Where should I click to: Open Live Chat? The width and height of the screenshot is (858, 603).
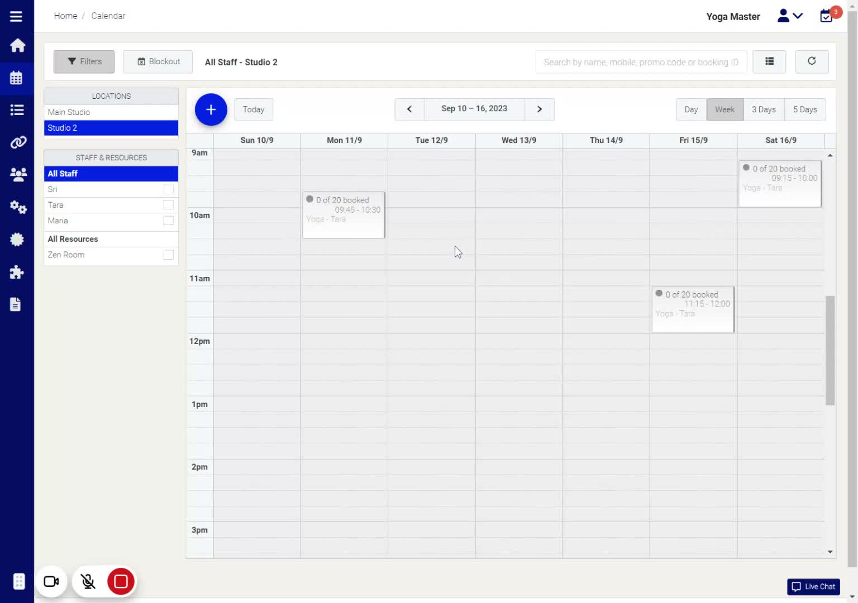pyautogui.click(x=813, y=586)
